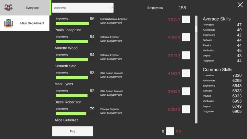The height and width of the screenshot is (139, 247).
Task: Check Bryce Robertson's selection box
Action: [186, 109]
